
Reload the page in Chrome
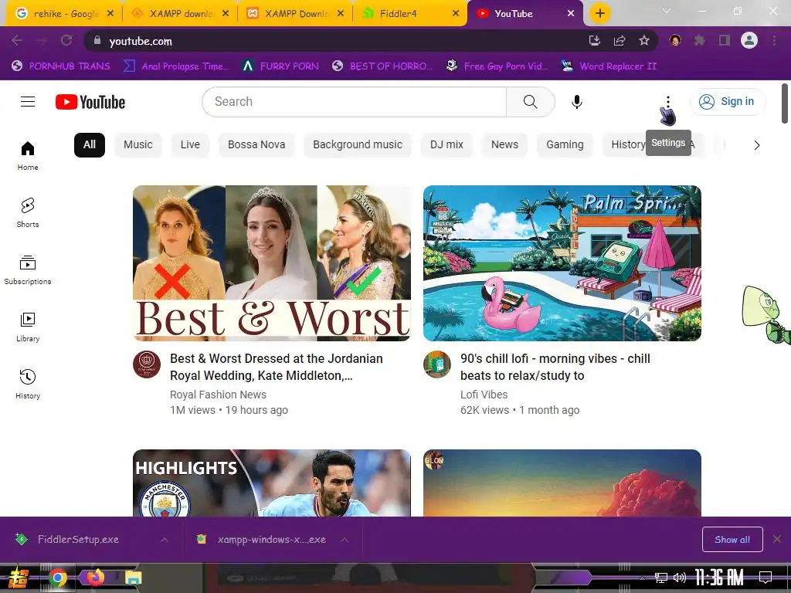(x=66, y=40)
